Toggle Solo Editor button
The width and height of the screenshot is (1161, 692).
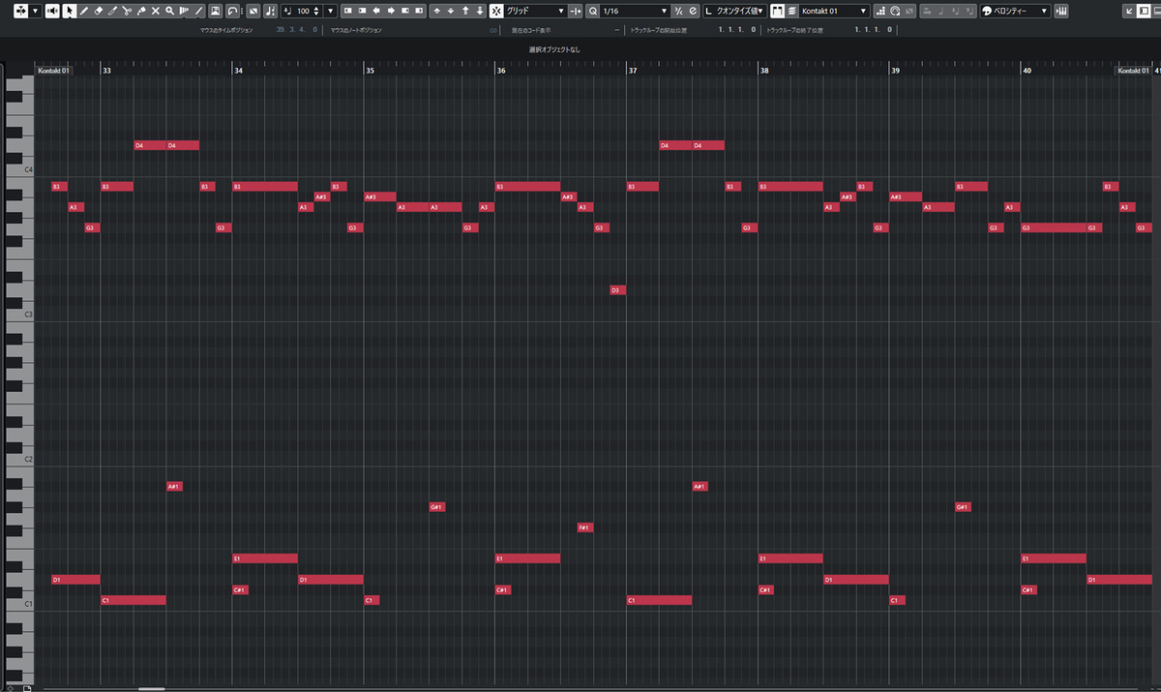coord(21,11)
